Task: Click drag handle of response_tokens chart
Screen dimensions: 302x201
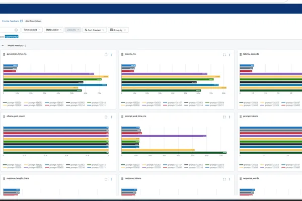Action: (122, 179)
